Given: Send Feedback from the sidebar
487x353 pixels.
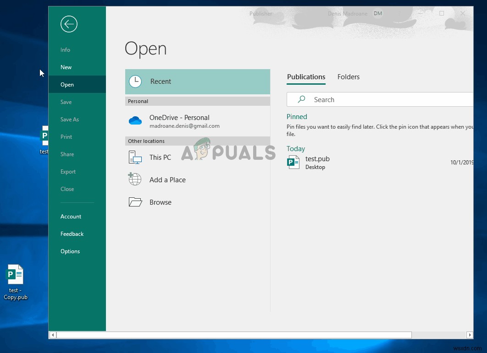Looking at the screenshot, I should coord(72,234).
